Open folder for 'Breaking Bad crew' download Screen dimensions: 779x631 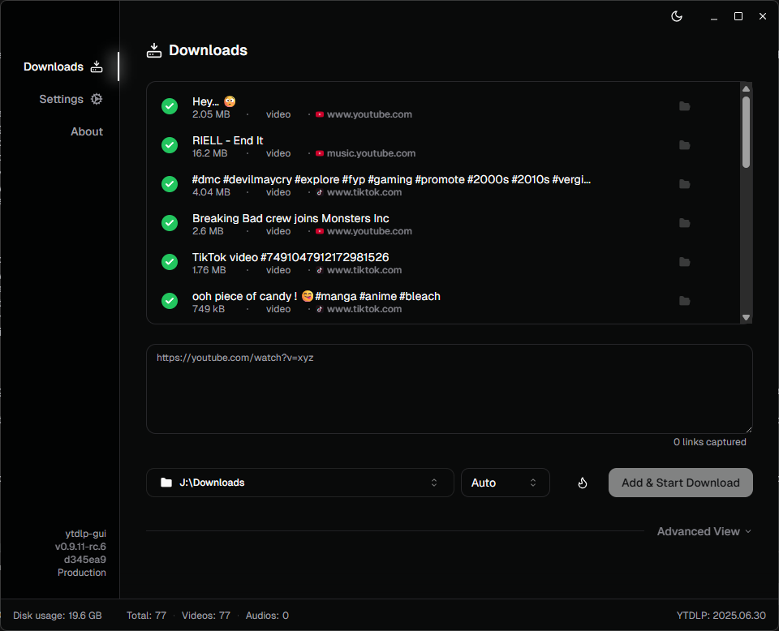coord(685,223)
